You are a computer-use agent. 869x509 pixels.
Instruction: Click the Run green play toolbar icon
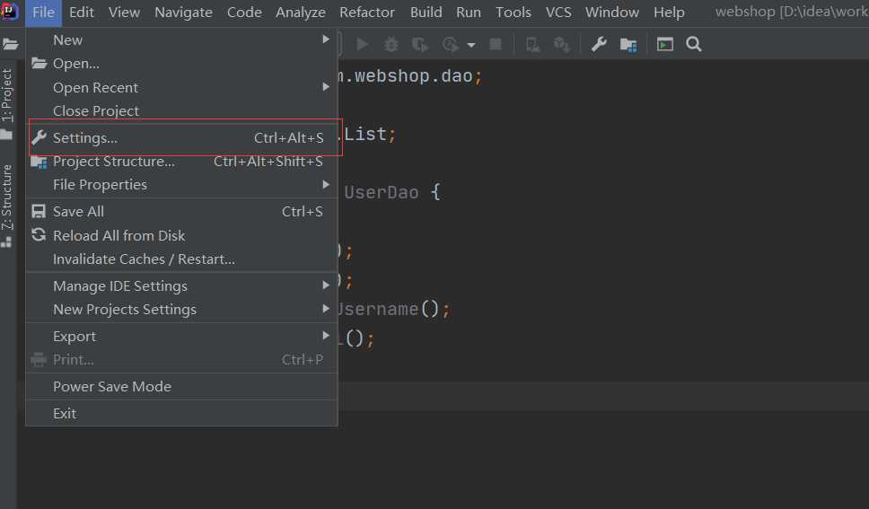pyautogui.click(x=363, y=44)
